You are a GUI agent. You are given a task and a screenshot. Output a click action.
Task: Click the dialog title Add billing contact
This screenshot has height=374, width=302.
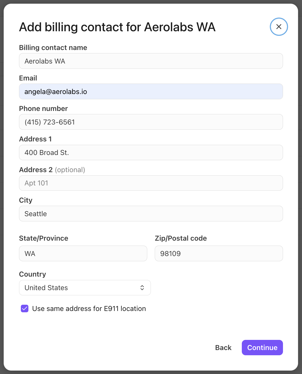[117, 27]
